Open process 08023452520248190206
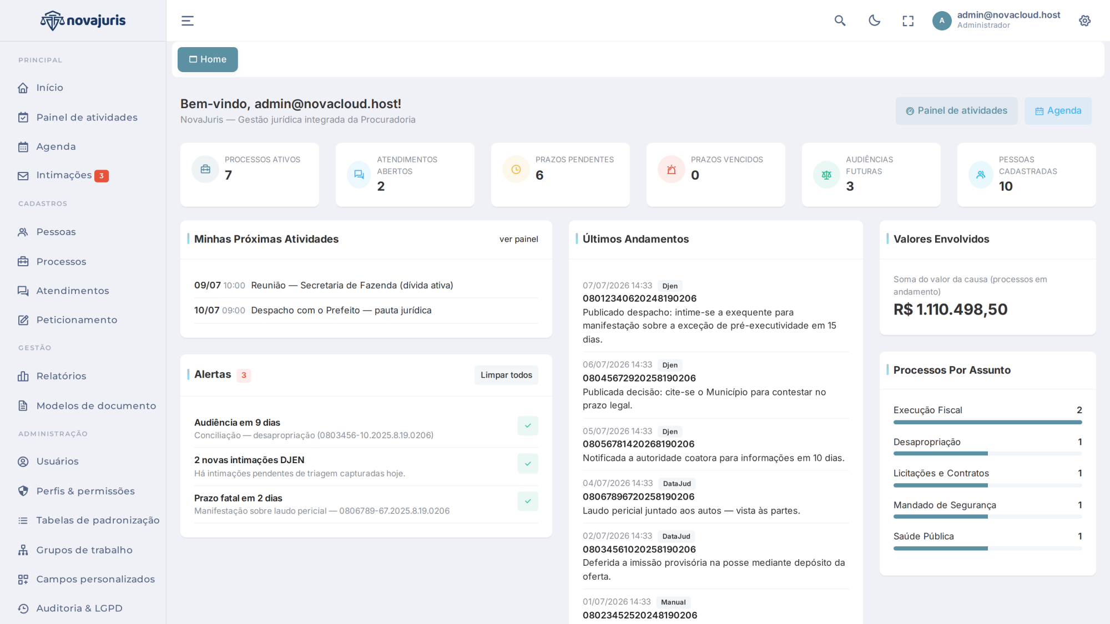 640,615
